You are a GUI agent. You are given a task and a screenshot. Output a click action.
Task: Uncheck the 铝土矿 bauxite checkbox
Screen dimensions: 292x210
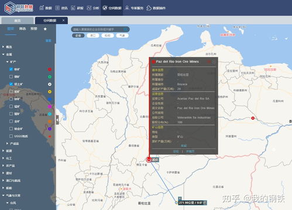click(11, 84)
